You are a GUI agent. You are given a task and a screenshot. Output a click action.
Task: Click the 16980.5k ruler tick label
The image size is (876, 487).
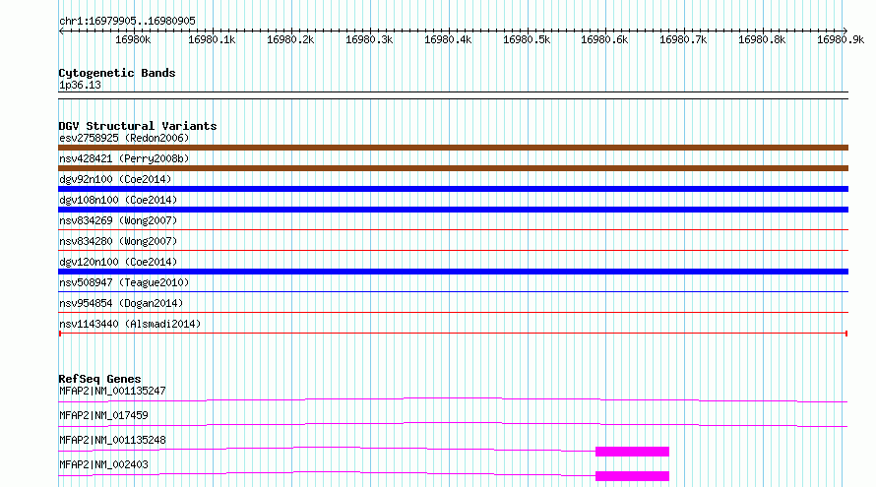point(527,39)
